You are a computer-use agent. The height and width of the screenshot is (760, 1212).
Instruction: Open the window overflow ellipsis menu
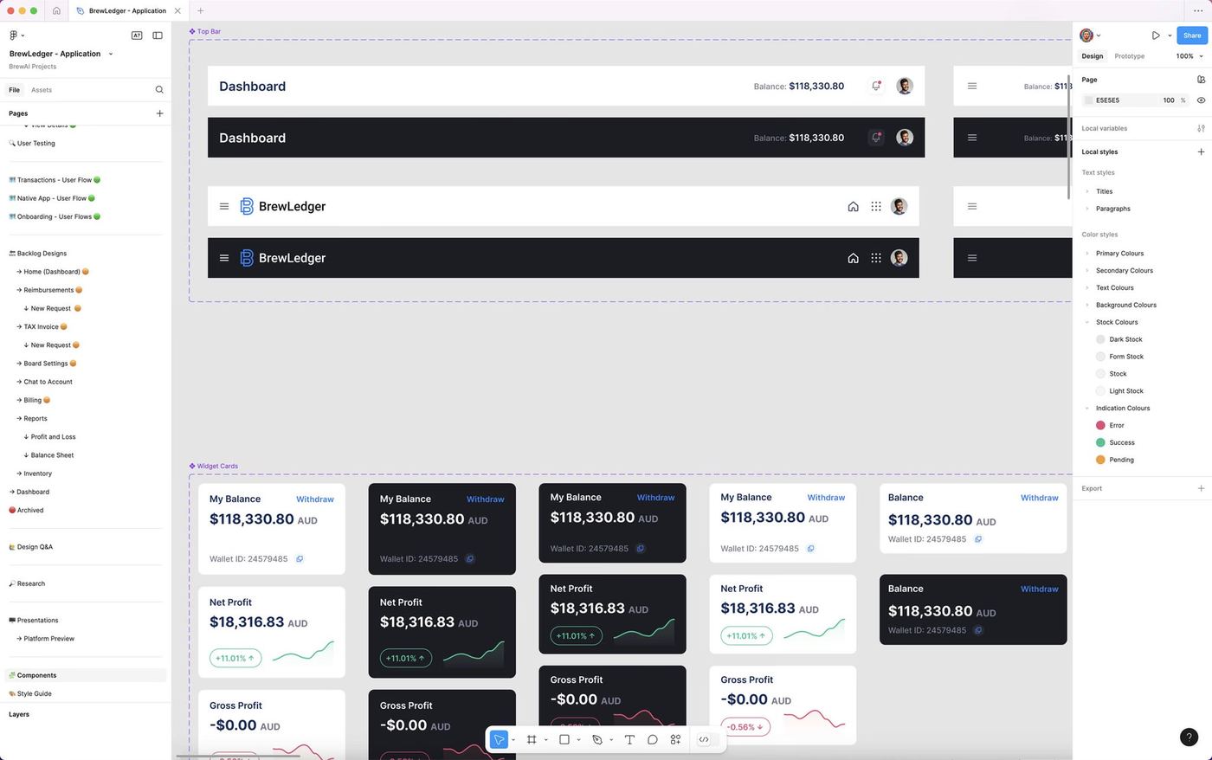coord(1198,10)
